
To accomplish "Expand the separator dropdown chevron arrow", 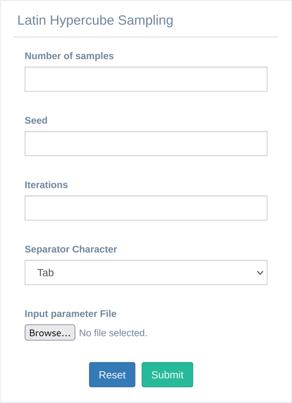I will coord(260,273).
